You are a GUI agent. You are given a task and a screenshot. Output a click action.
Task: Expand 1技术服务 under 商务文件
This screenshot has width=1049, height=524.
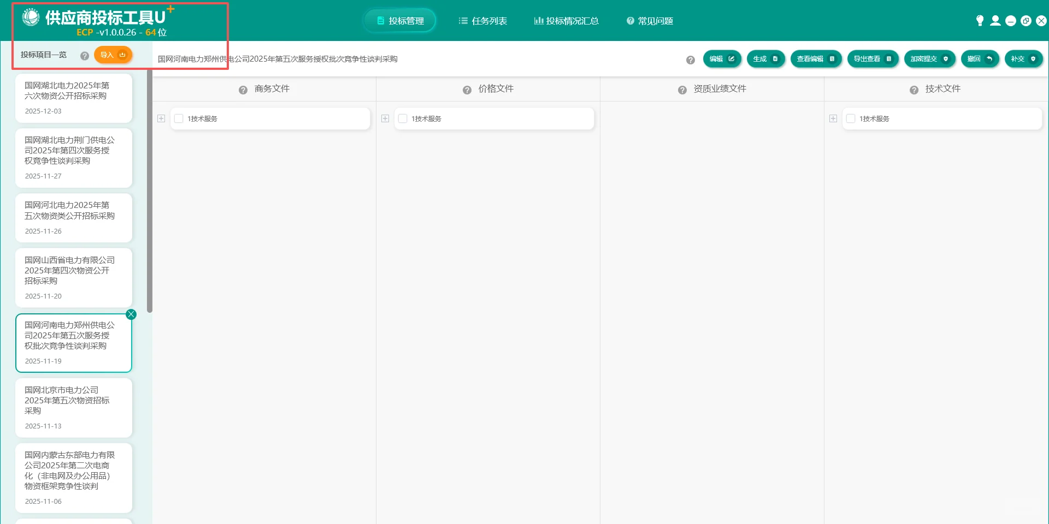(x=161, y=118)
